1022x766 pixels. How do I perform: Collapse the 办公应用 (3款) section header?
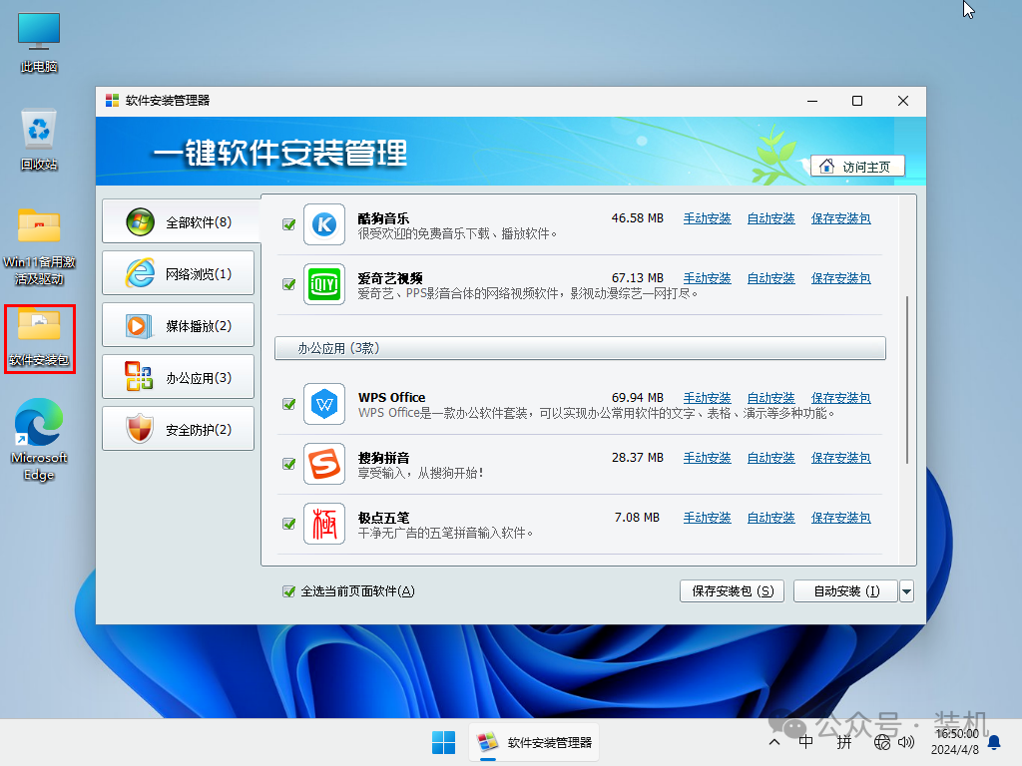click(x=580, y=348)
